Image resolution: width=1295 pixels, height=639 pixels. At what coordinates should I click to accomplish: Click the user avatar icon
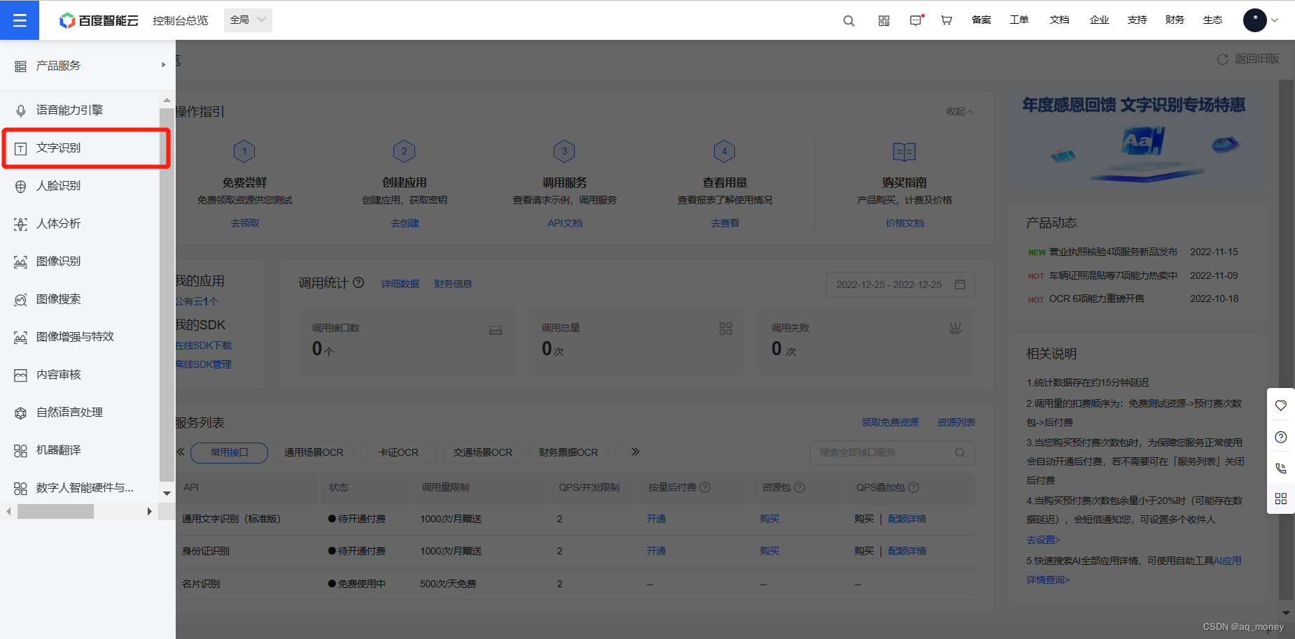[x=1254, y=20]
